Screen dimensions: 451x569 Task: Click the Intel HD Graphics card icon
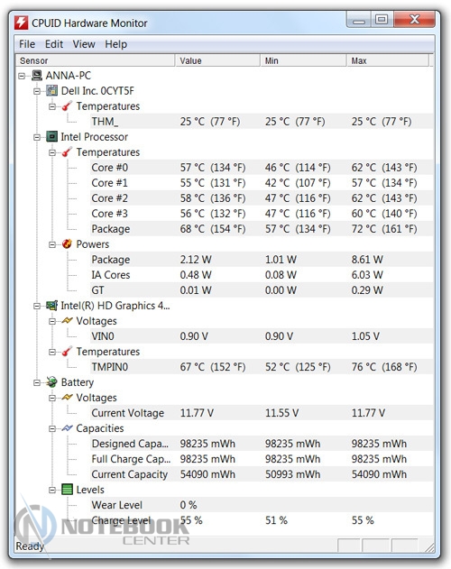[x=52, y=306]
